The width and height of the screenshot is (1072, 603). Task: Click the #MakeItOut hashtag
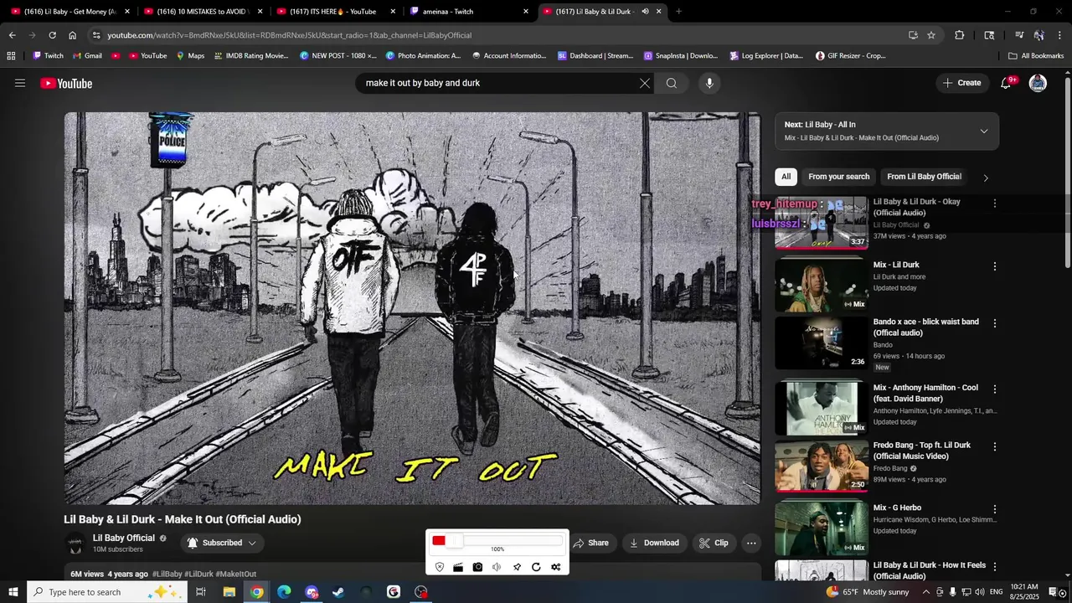tap(236, 574)
